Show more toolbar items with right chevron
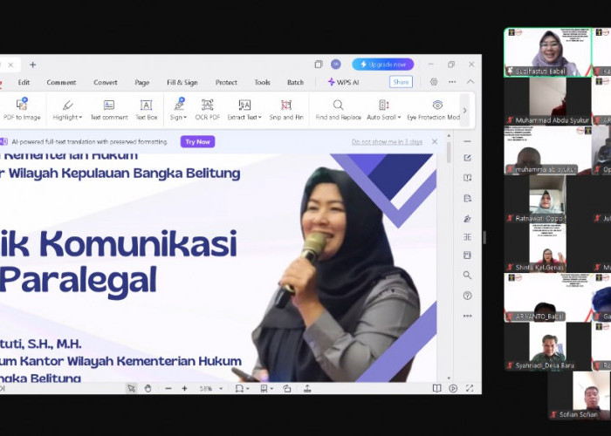Screen dimensions: 611x436 click(x=464, y=111)
